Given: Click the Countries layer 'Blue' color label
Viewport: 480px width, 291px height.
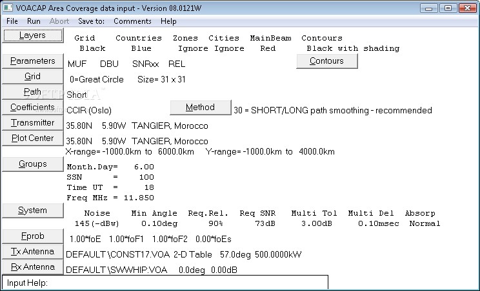Looking at the screenshot, I should click(x=141, y=48).
